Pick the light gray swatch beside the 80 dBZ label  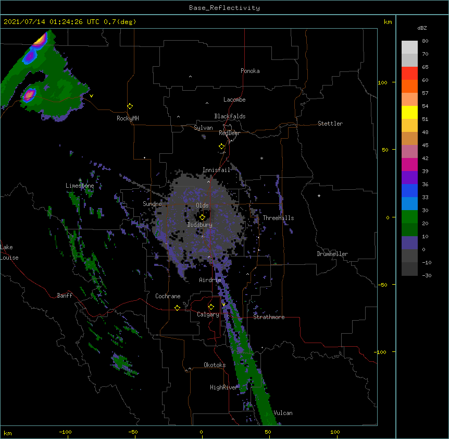[x=409, y=47]
